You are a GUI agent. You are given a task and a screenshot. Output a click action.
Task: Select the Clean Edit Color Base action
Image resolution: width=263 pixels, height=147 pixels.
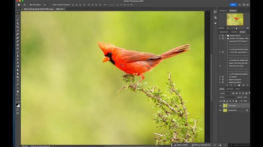(236, 66)
